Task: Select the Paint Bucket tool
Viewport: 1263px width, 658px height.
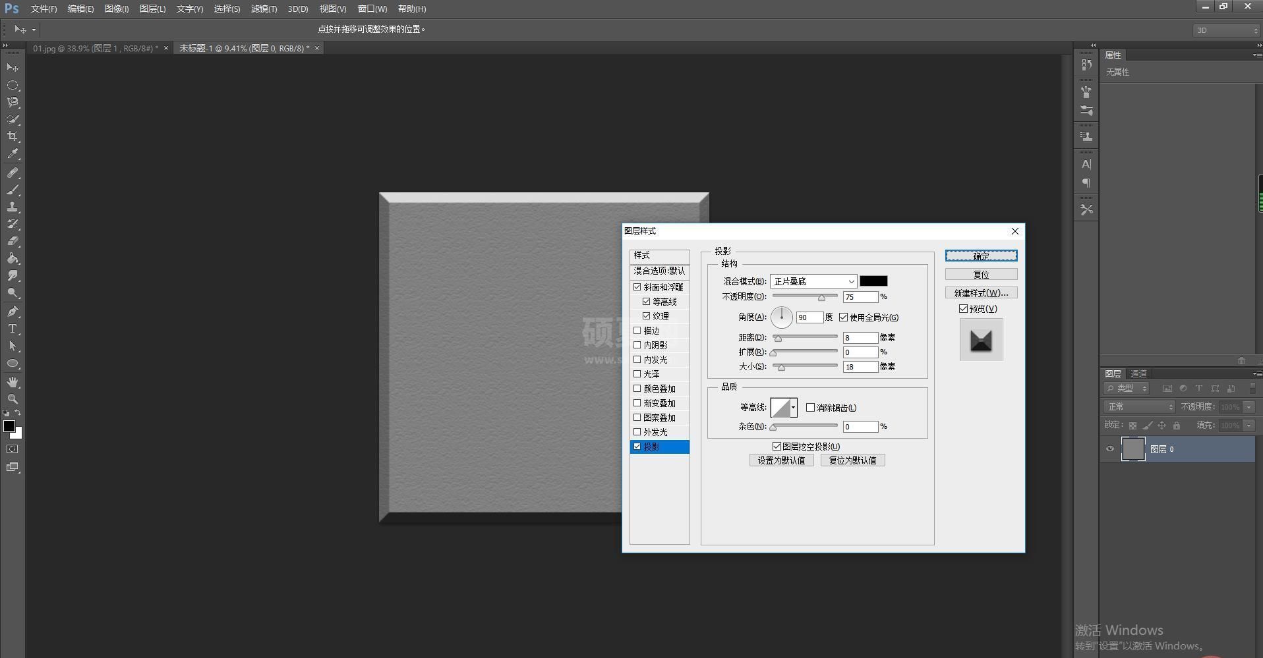Action: pos(13,258)
